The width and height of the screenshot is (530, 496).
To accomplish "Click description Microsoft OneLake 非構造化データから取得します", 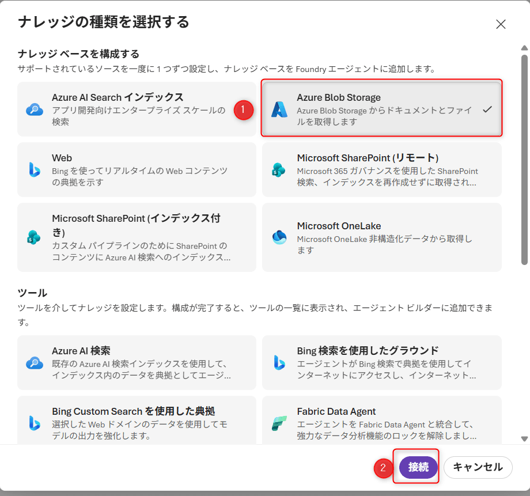I will coord(384,244).
